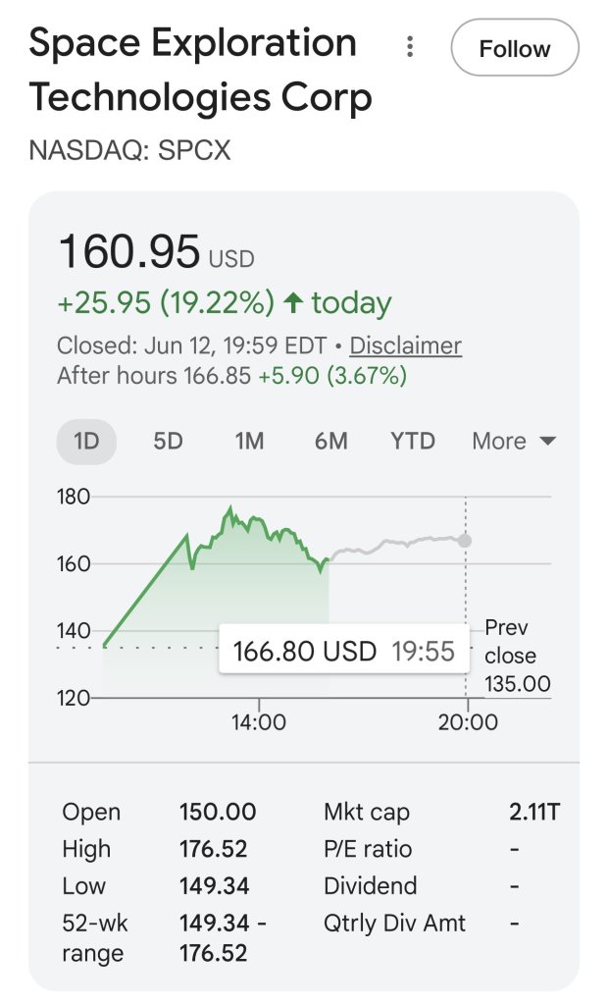This screenshot has width=608, height=1005.
Task: Click the Prev close 135.00 label
Action: [518, 655]
